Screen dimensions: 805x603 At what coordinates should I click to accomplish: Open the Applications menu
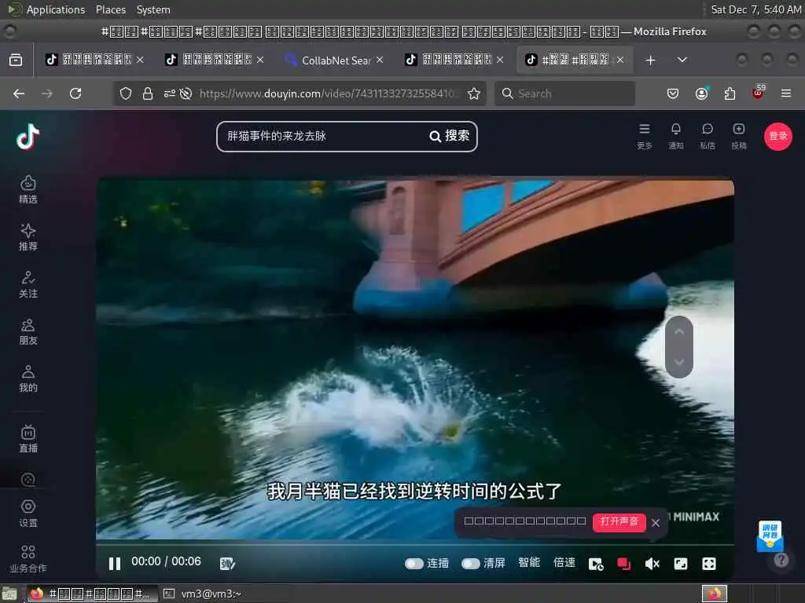(56, 9)
